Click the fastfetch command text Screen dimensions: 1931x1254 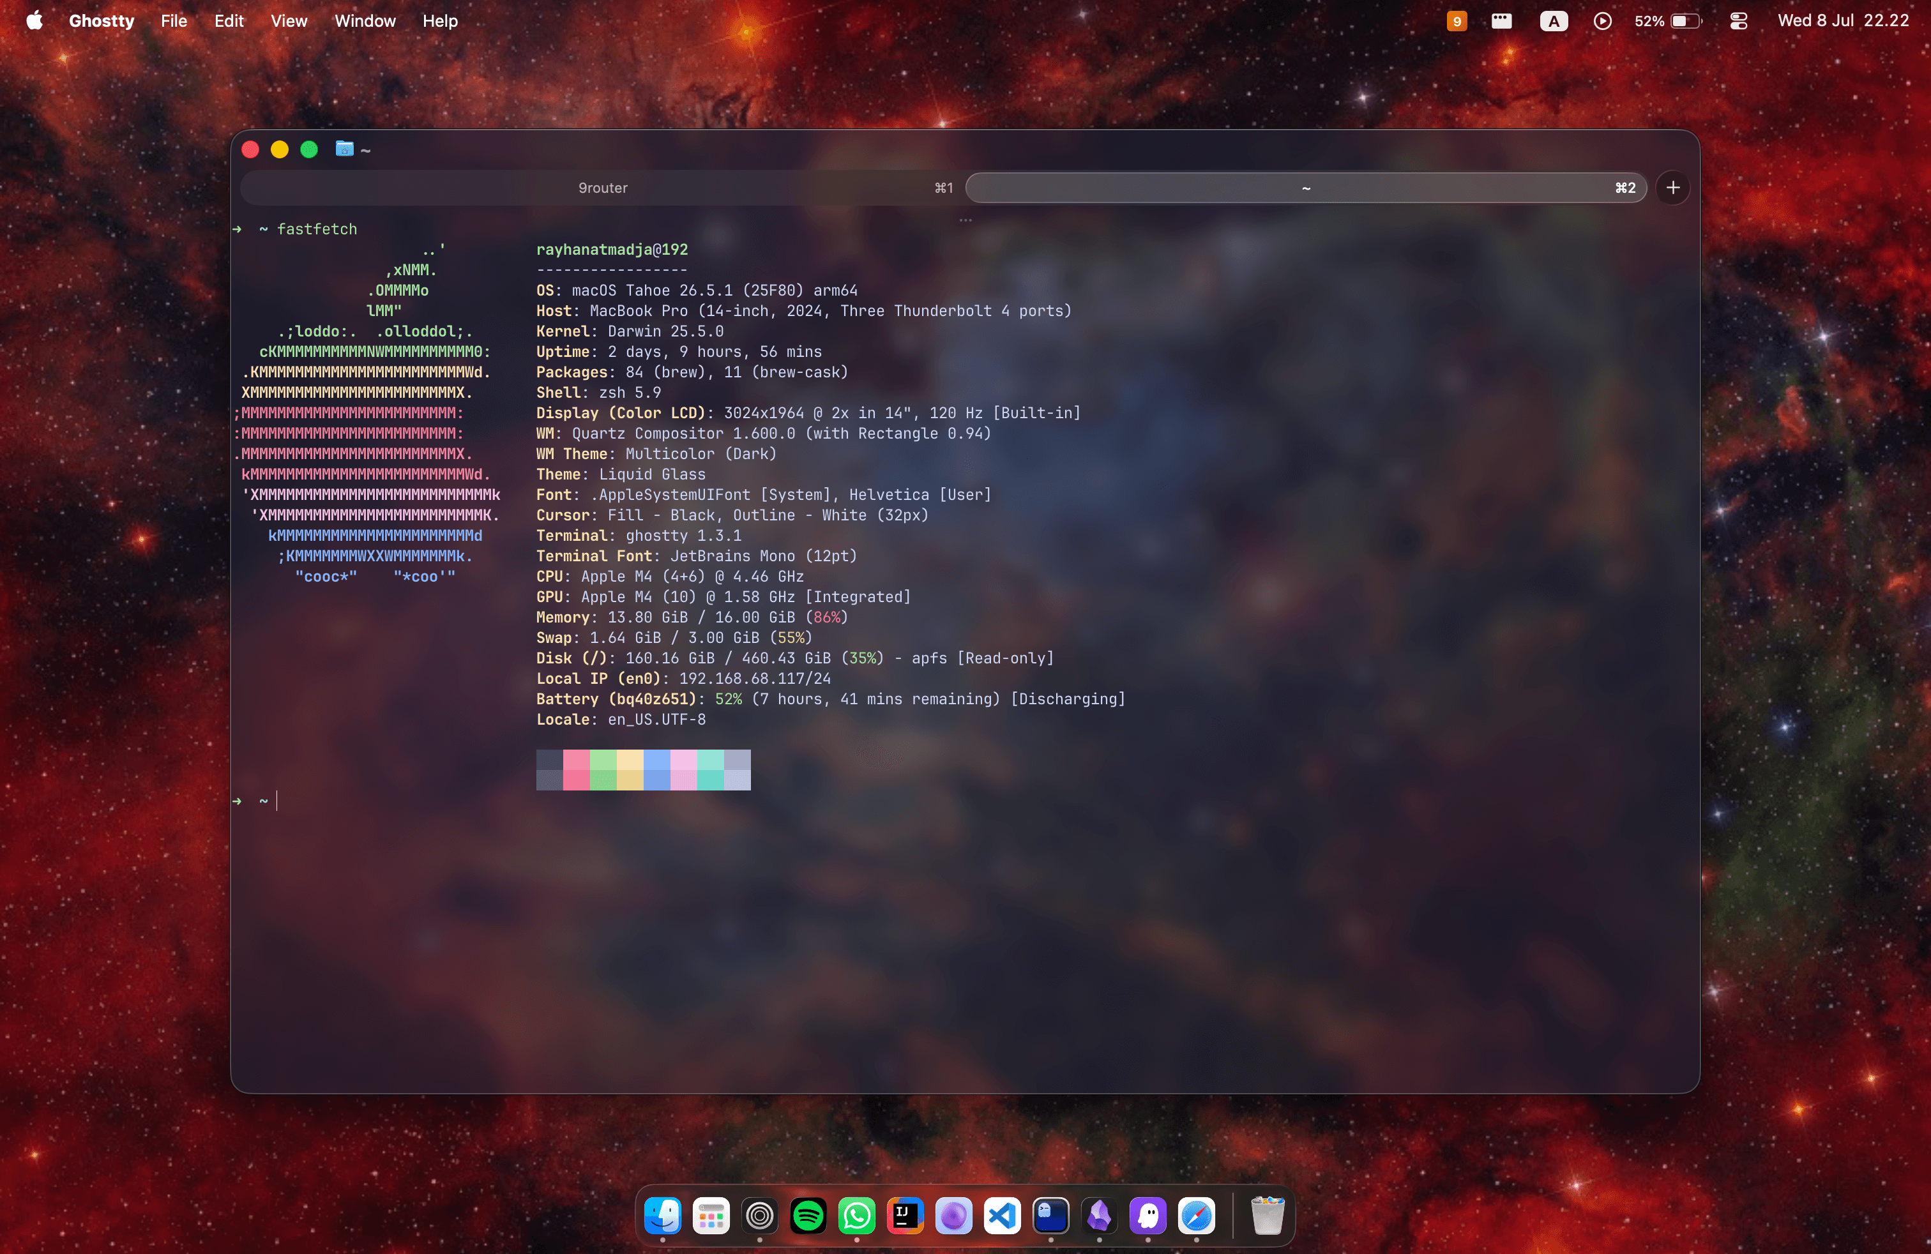pos(317,230)
